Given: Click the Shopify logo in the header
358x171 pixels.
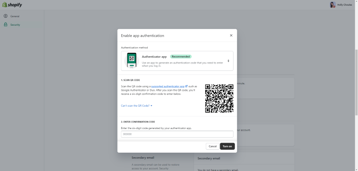Looking at the screenshot, I should (12, 5).
